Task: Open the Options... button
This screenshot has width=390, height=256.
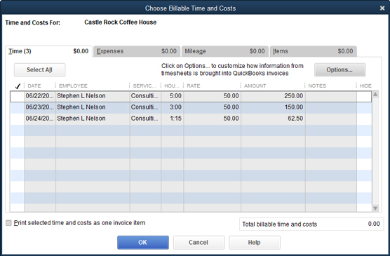Action: tap(339, 70)
